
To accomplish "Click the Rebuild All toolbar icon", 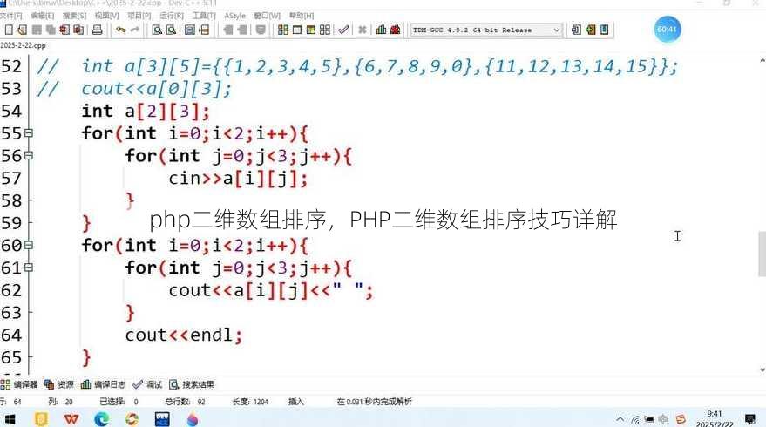I will point(325,30).
